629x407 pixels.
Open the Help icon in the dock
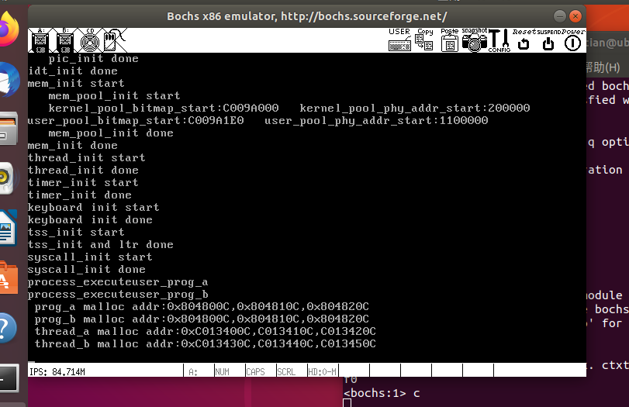point(8,326)
